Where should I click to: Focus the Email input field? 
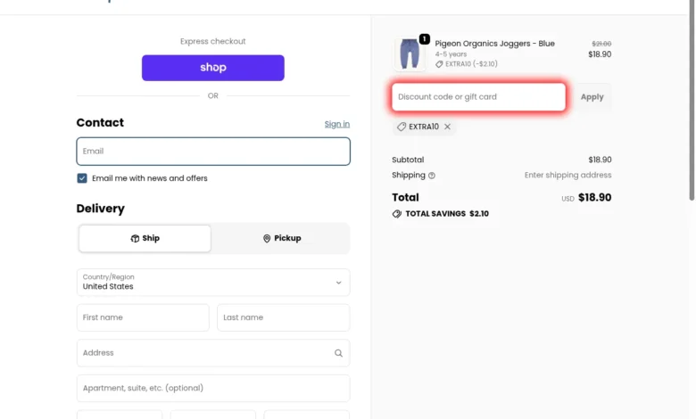click(213, 152)
